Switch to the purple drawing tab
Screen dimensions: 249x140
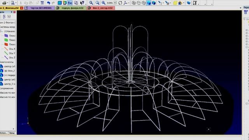(39, 8)
